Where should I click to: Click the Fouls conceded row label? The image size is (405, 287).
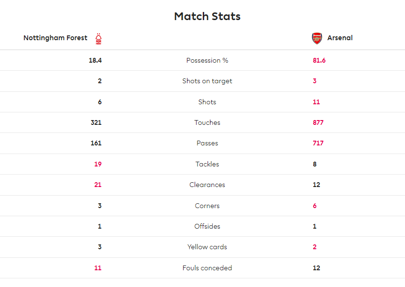(x=207, y=268)
